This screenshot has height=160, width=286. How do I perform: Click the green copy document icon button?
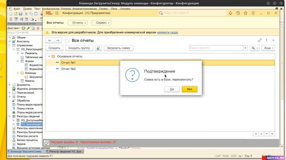(98, 48)
